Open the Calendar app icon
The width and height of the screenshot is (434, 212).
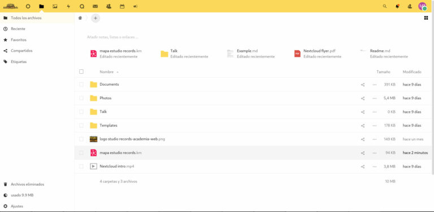[x=122, y=6]
